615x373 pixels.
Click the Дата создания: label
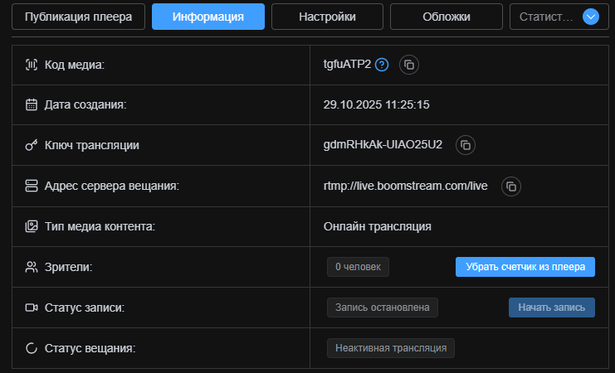coord(85,104)
